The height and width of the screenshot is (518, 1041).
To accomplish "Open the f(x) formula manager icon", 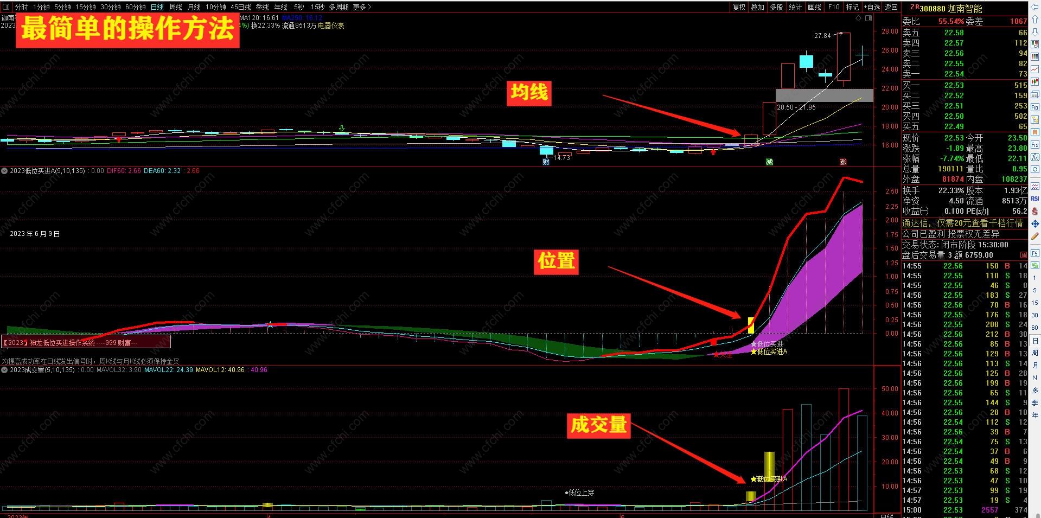I will (1035, 157).
